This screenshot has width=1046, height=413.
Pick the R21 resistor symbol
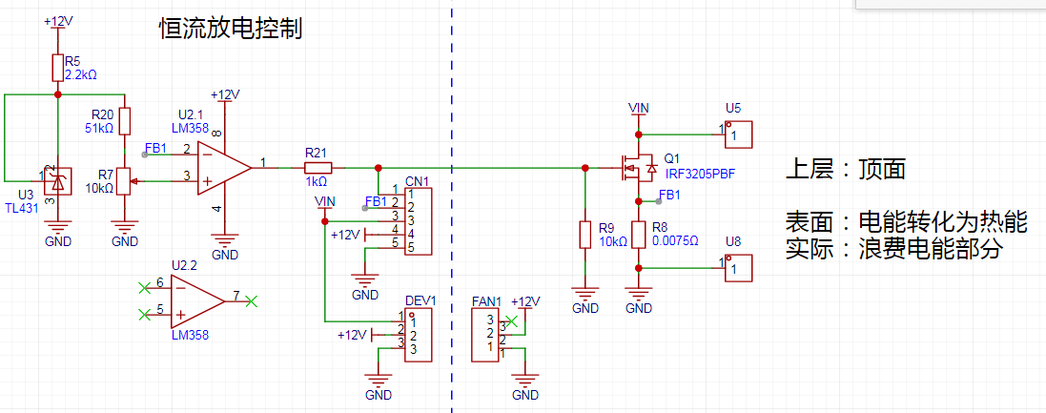[318, 168]
